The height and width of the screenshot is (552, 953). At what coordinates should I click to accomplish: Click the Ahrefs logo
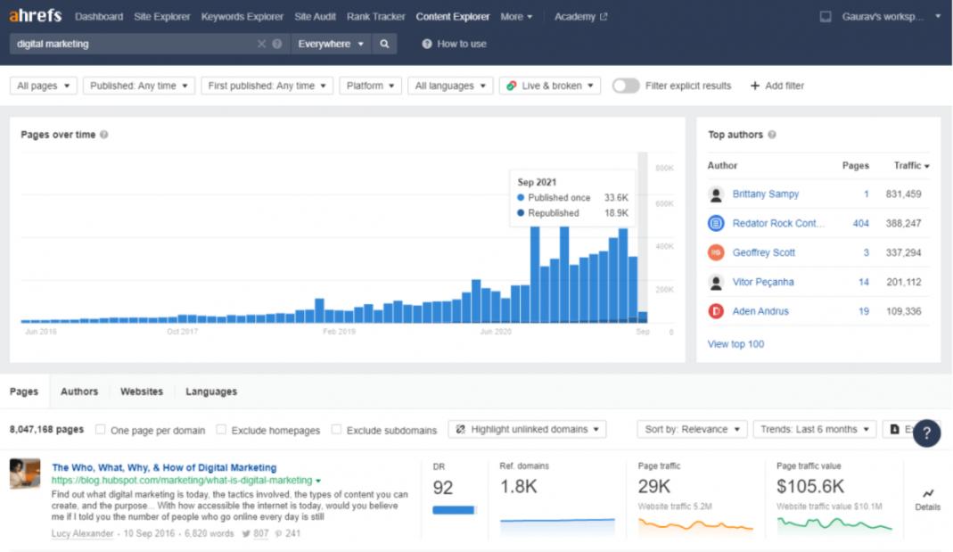click(36, 16)
